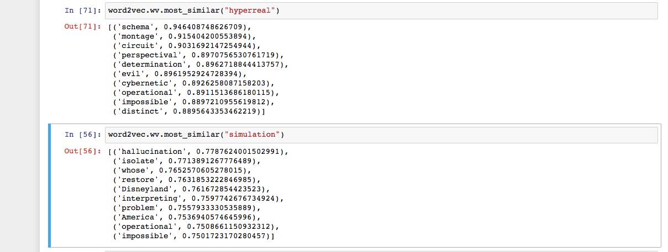Click inside the "simulation" code cell input
Viewport: 668px width, 252px height.
(x=381, y=135)
